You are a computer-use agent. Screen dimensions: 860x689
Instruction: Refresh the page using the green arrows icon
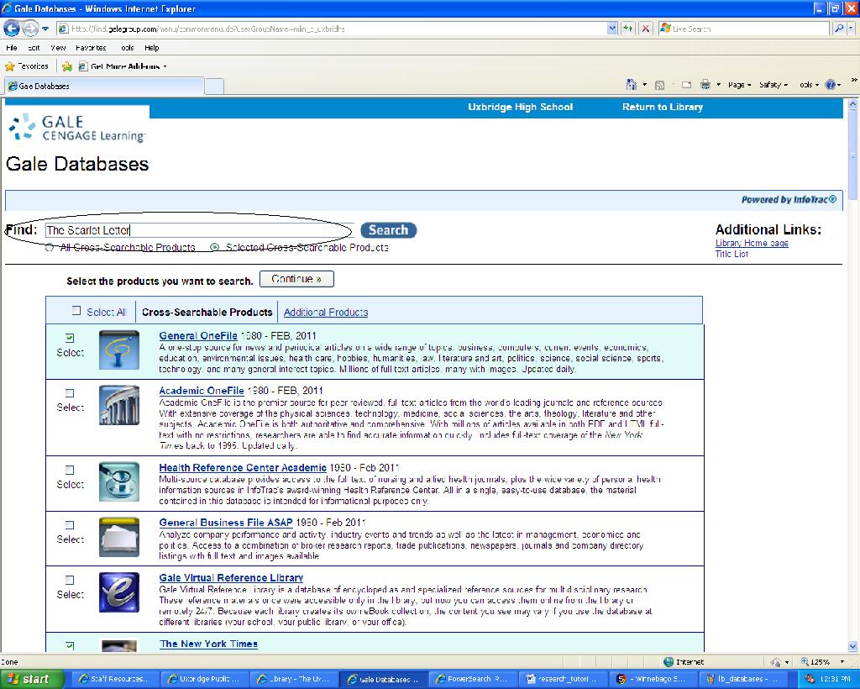628,29
